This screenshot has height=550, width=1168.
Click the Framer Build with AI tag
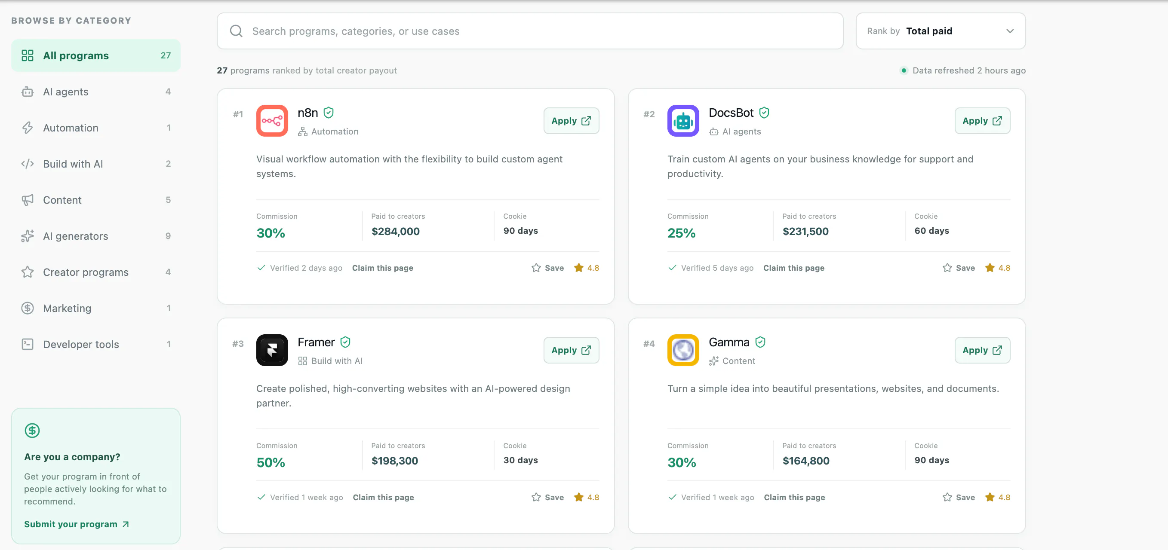(330, 361)
